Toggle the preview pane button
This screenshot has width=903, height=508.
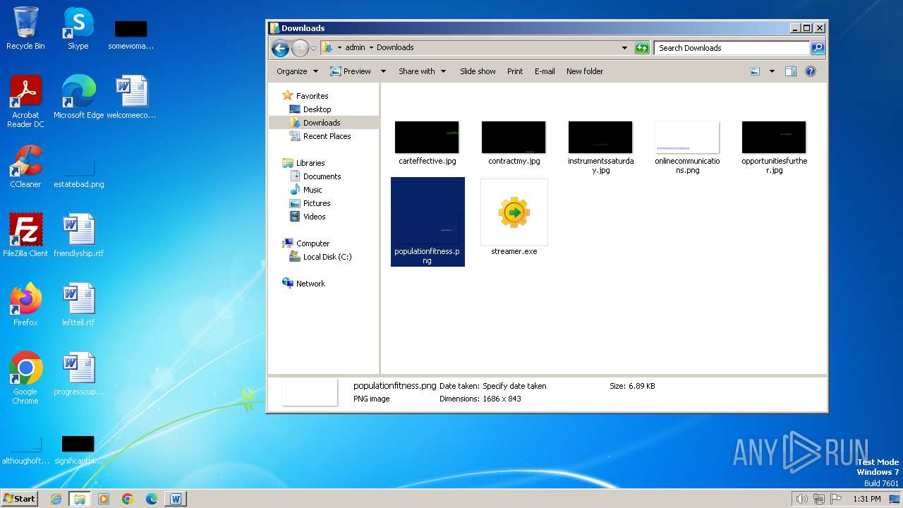(x=791, y=71)
